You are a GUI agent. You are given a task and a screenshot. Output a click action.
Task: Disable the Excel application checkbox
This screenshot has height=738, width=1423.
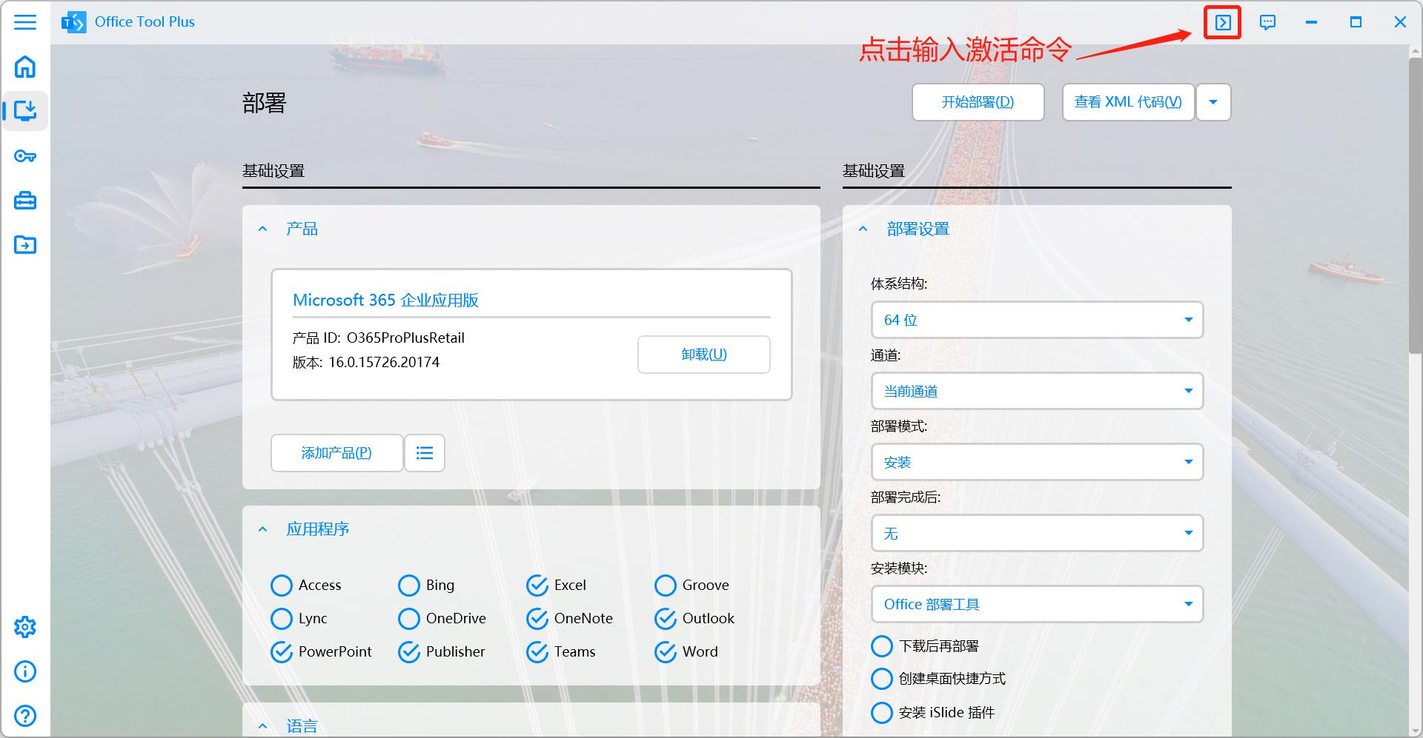537,585
